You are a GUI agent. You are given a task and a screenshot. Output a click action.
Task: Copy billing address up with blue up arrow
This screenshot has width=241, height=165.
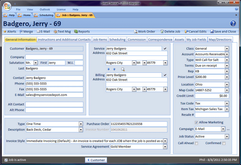tap(114, 69)
